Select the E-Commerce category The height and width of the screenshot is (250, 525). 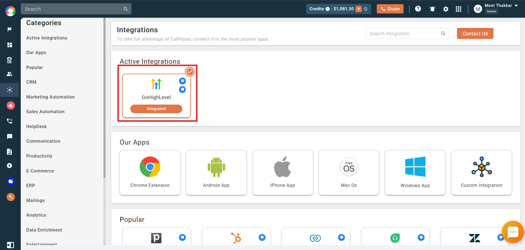point(40,171)
